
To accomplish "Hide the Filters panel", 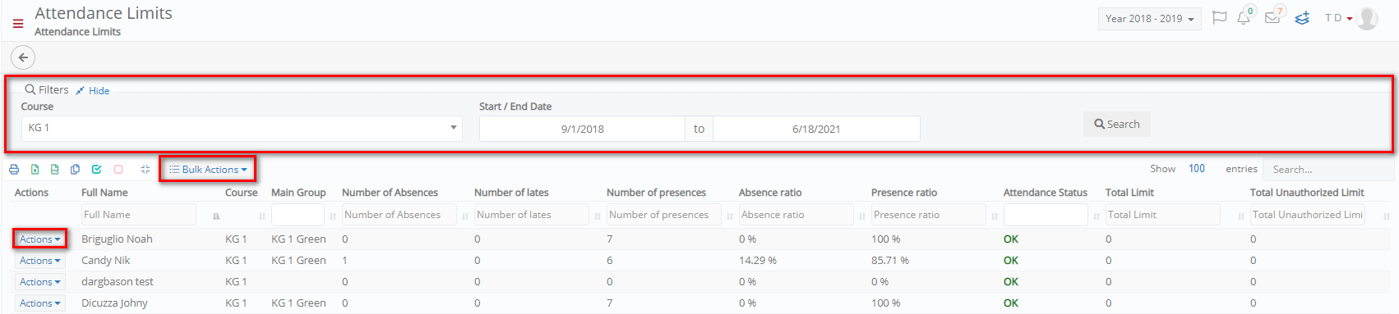I will pos(92,91).
